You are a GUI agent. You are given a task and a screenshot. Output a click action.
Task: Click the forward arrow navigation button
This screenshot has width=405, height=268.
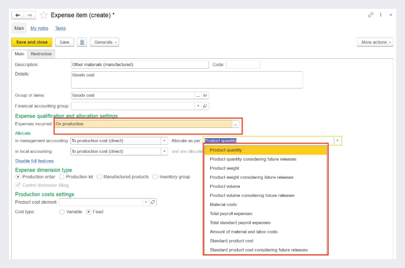[30, 15]
